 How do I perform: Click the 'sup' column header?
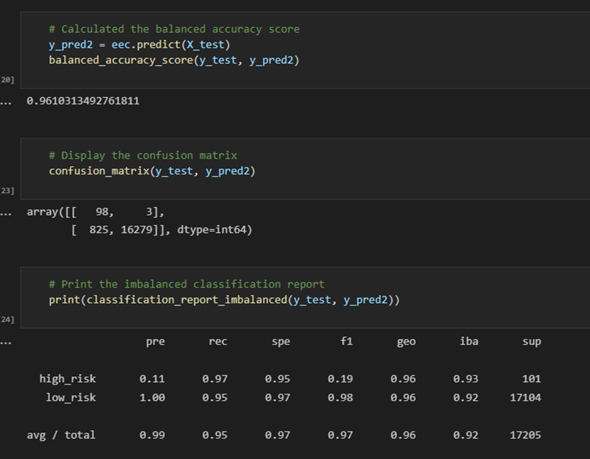(532, 342)
